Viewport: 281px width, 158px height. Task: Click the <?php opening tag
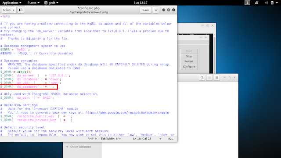pos(5,16)
